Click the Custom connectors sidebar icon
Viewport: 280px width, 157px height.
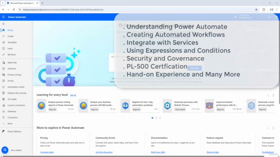coord(3,105)
